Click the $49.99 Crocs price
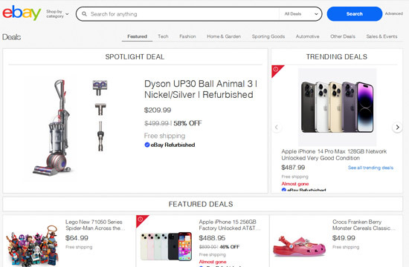The height and width of the screenshot is (267, 409). [344, 238]
